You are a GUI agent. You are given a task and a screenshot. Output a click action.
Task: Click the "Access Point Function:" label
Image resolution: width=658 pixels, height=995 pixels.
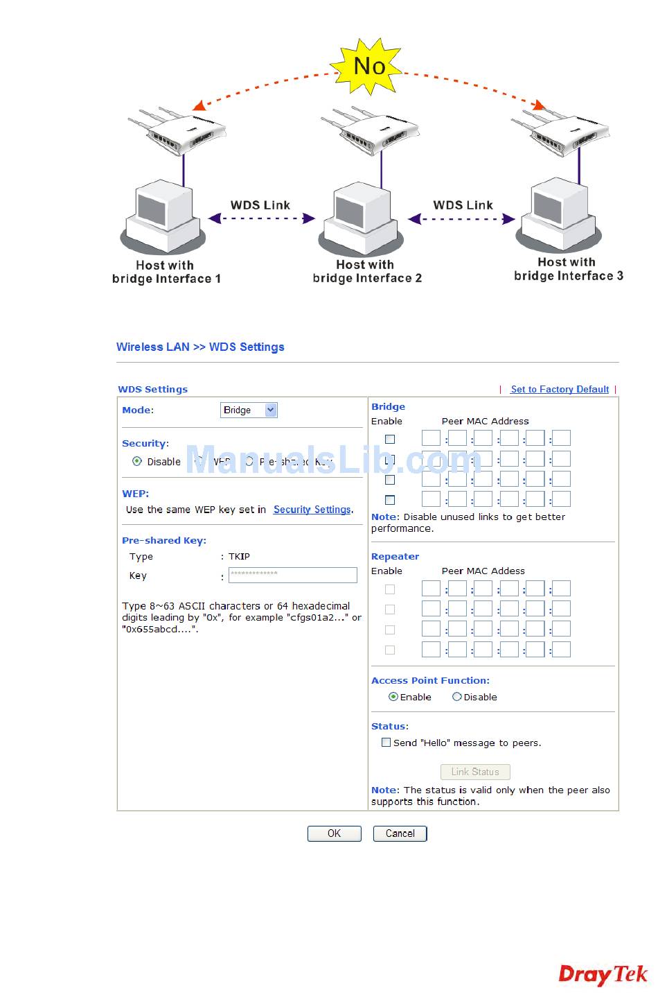tap(430, 681)
